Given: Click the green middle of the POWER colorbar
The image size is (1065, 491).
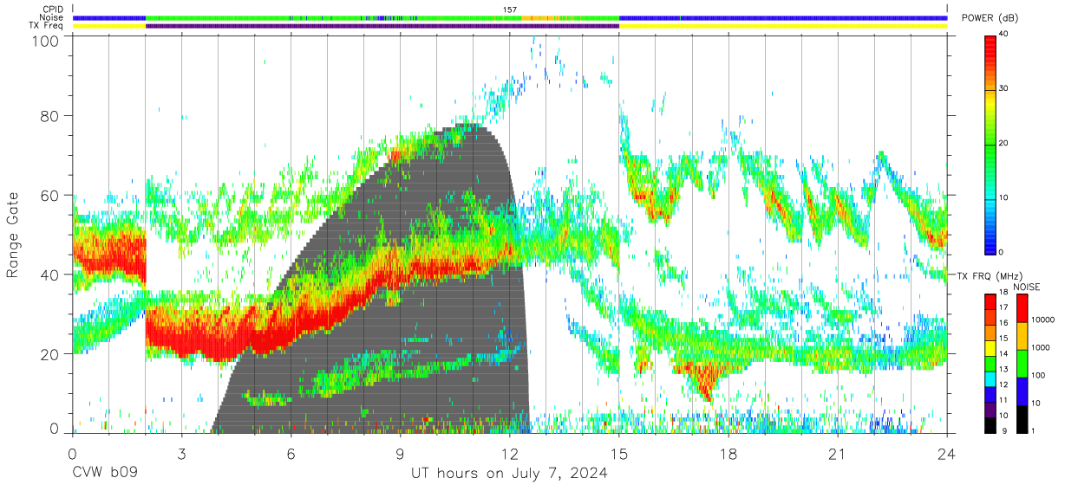Looking at the screenshot, I should click(990, 143).
